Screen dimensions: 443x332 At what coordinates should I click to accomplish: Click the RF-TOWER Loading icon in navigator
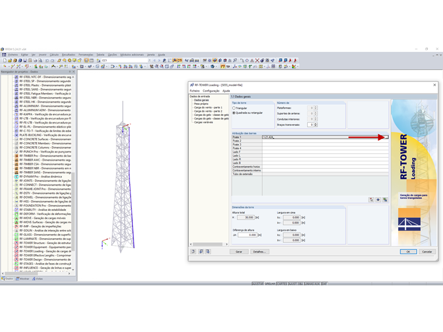click(x=16, y=251)
